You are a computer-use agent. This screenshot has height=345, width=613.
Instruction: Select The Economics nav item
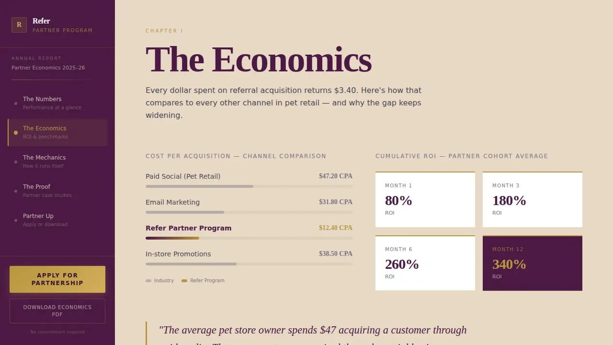[57, 132]
